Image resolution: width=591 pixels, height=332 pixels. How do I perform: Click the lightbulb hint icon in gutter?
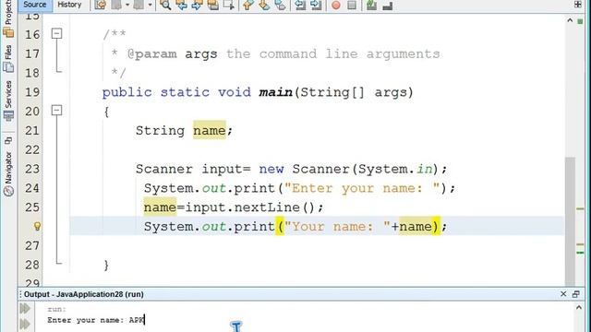coord(37,226)
